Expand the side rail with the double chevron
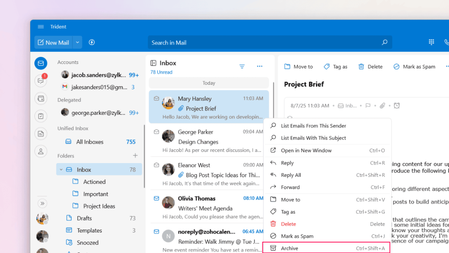 pos(42,203)
